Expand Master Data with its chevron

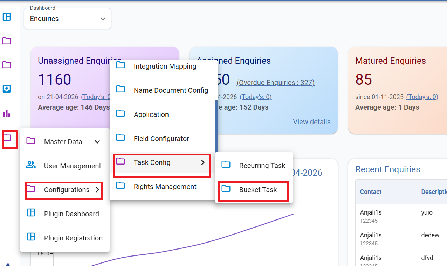pos(97,142)
